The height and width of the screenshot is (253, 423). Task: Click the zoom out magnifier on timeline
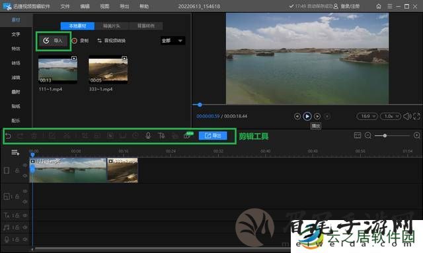point(368,136)
